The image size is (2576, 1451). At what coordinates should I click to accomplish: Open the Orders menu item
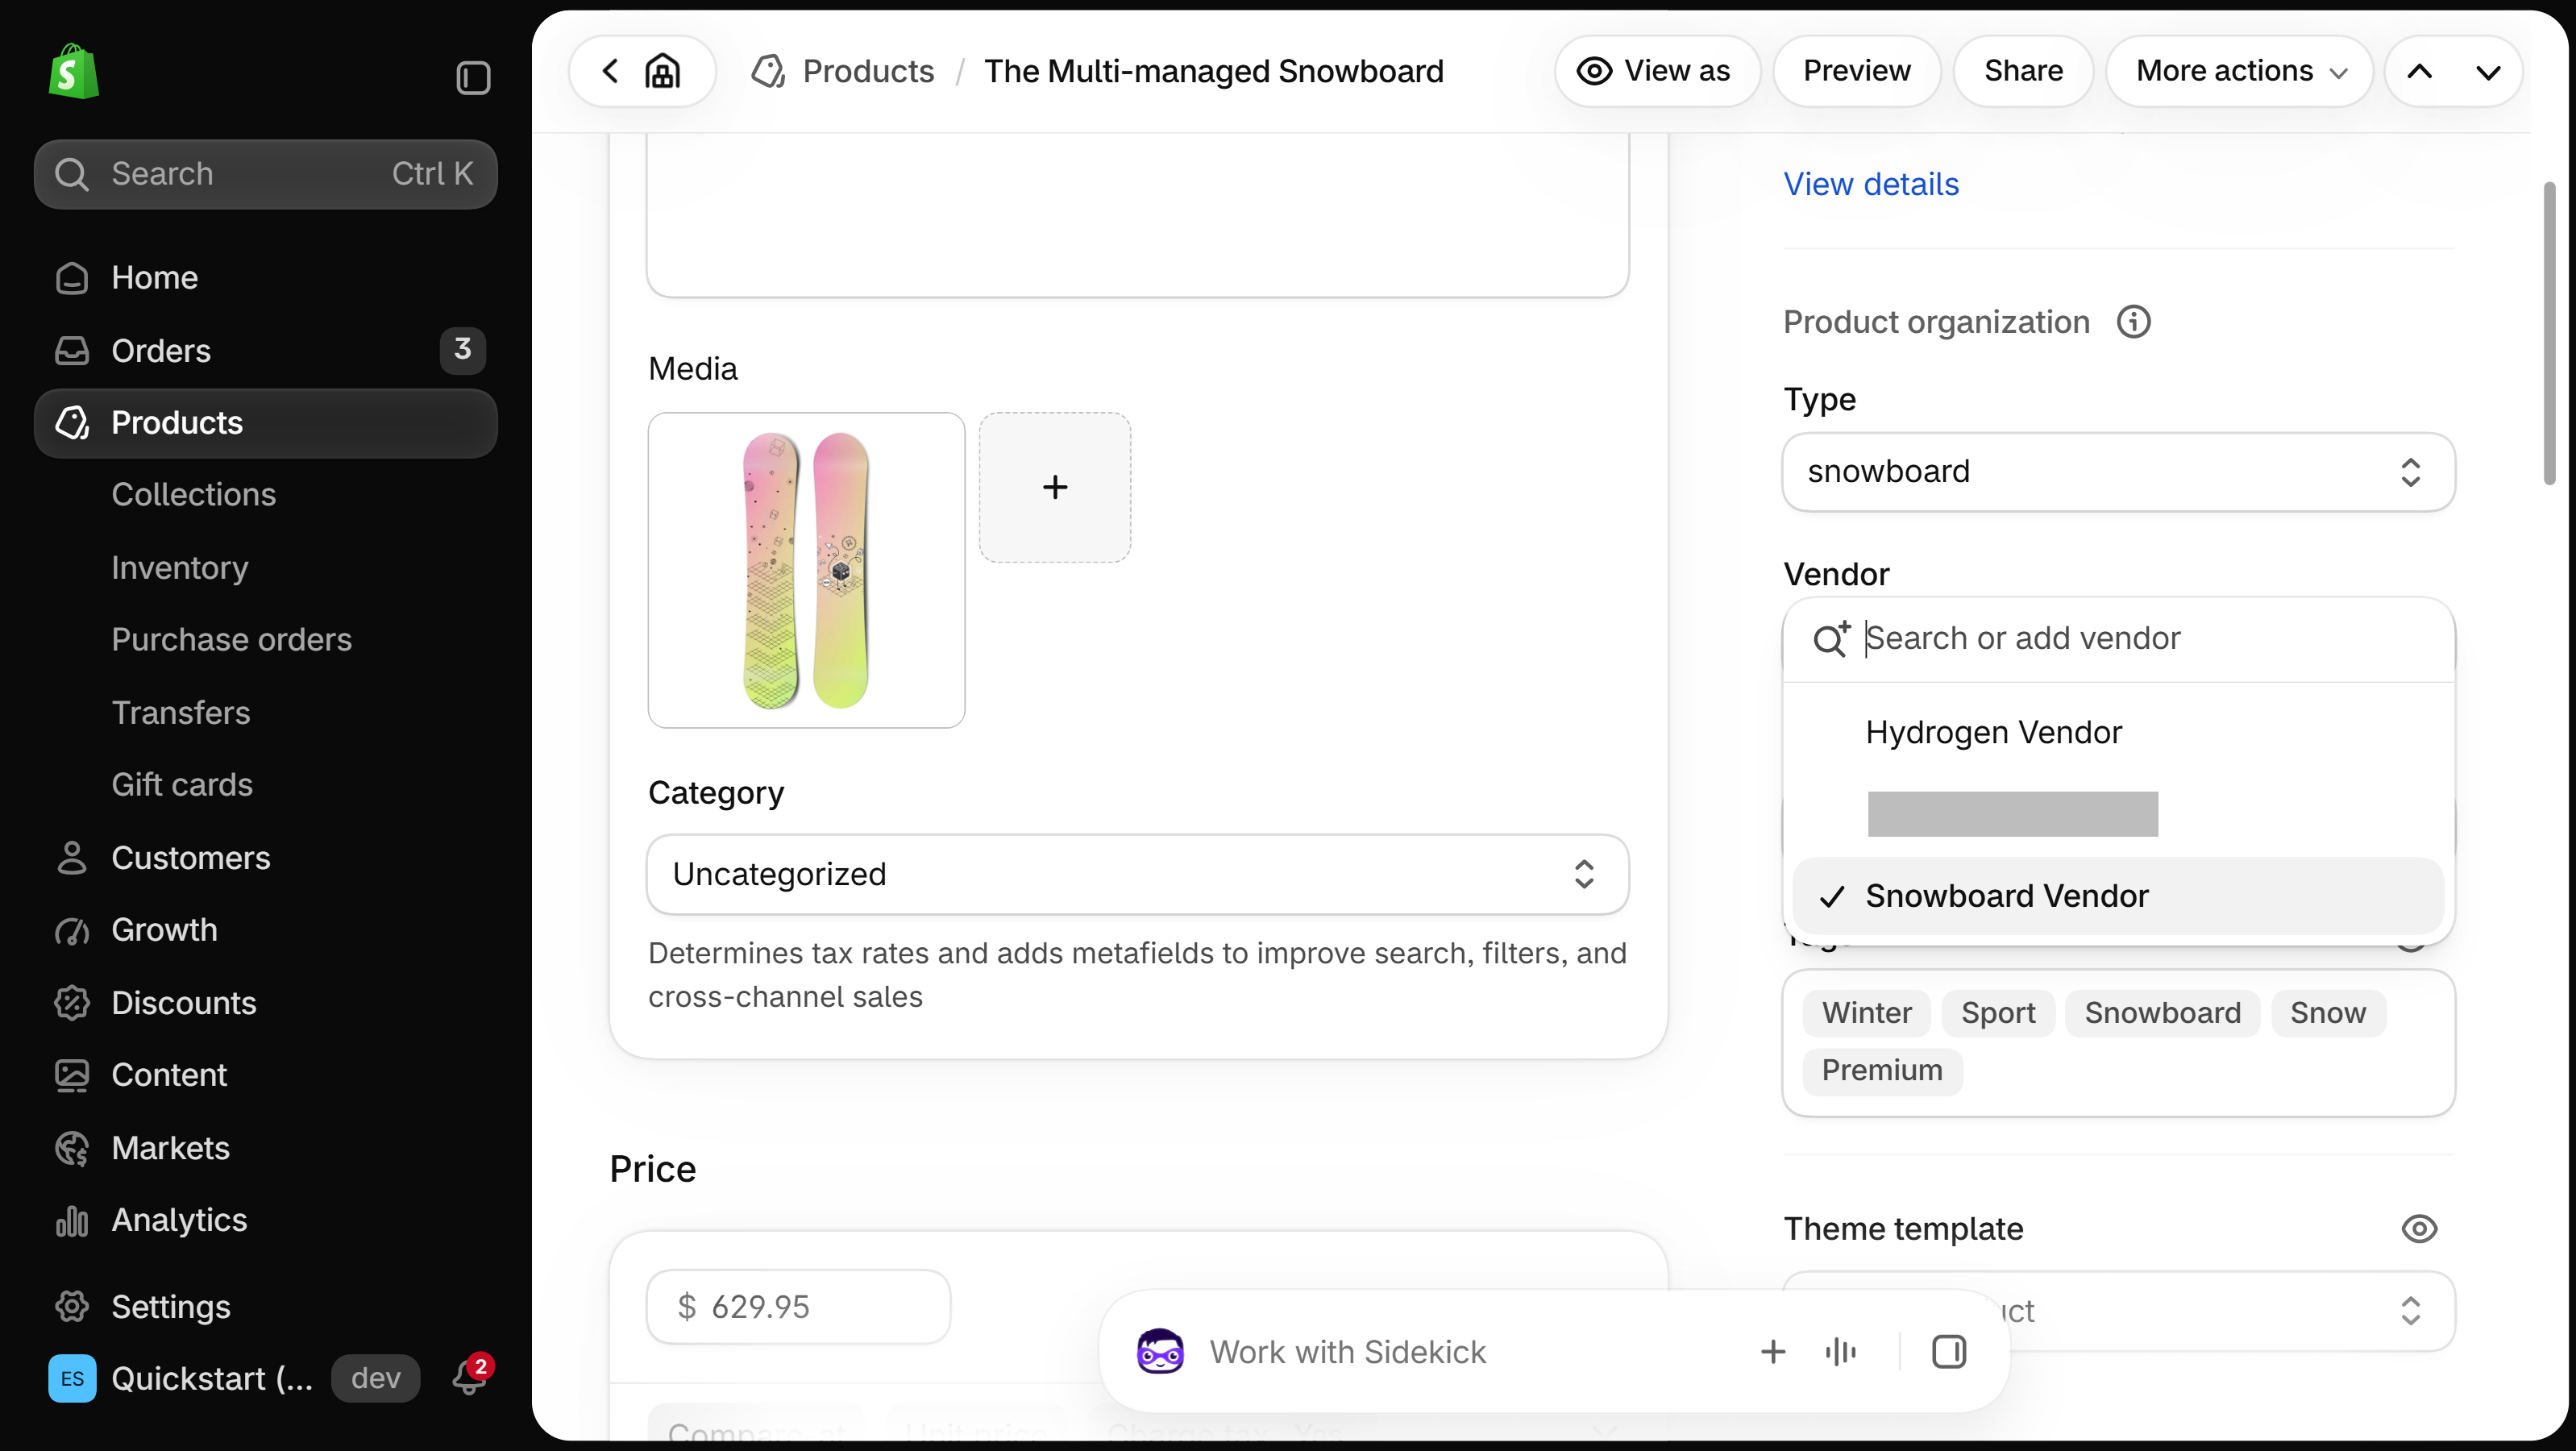tap(265, 351)
